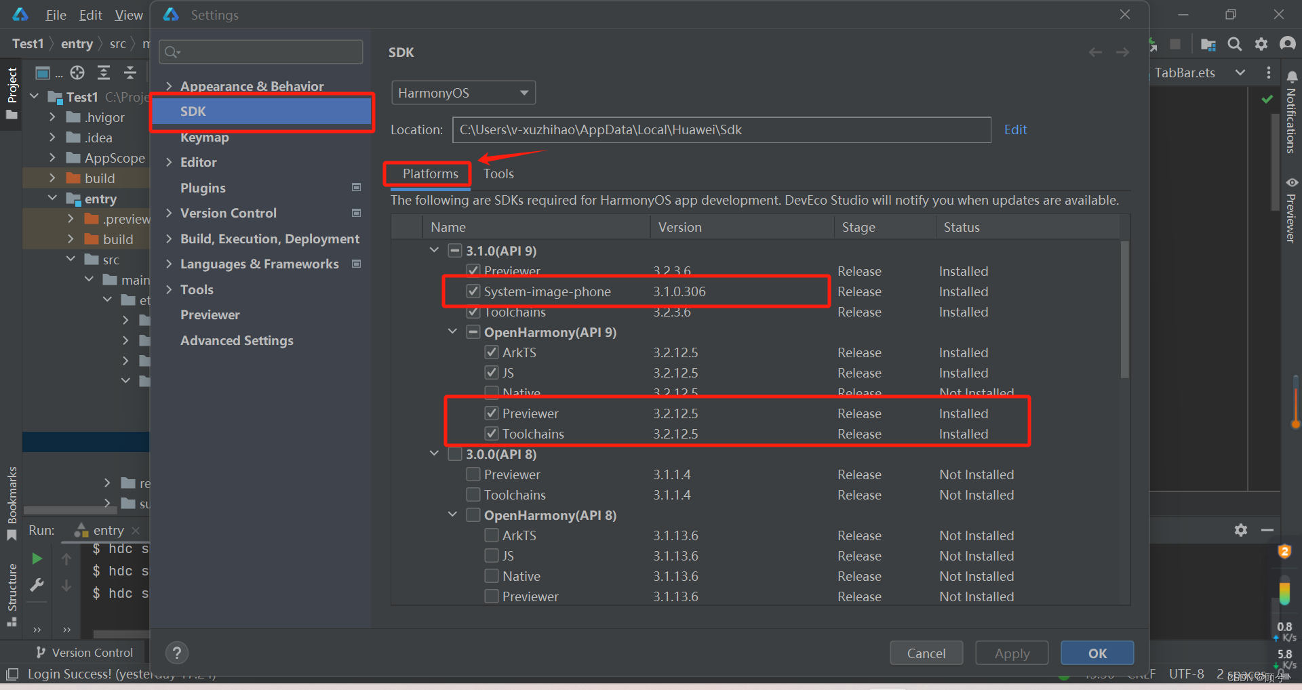Collapse the 3.0.0(API 8) group

pos(434,453)
